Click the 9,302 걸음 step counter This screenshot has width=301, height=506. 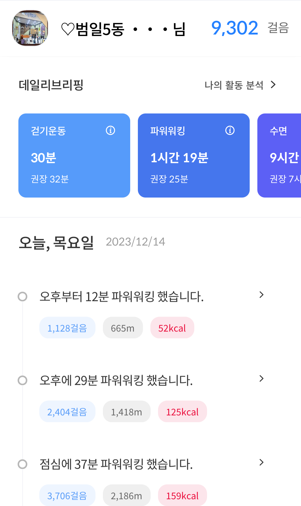(250, 28)
